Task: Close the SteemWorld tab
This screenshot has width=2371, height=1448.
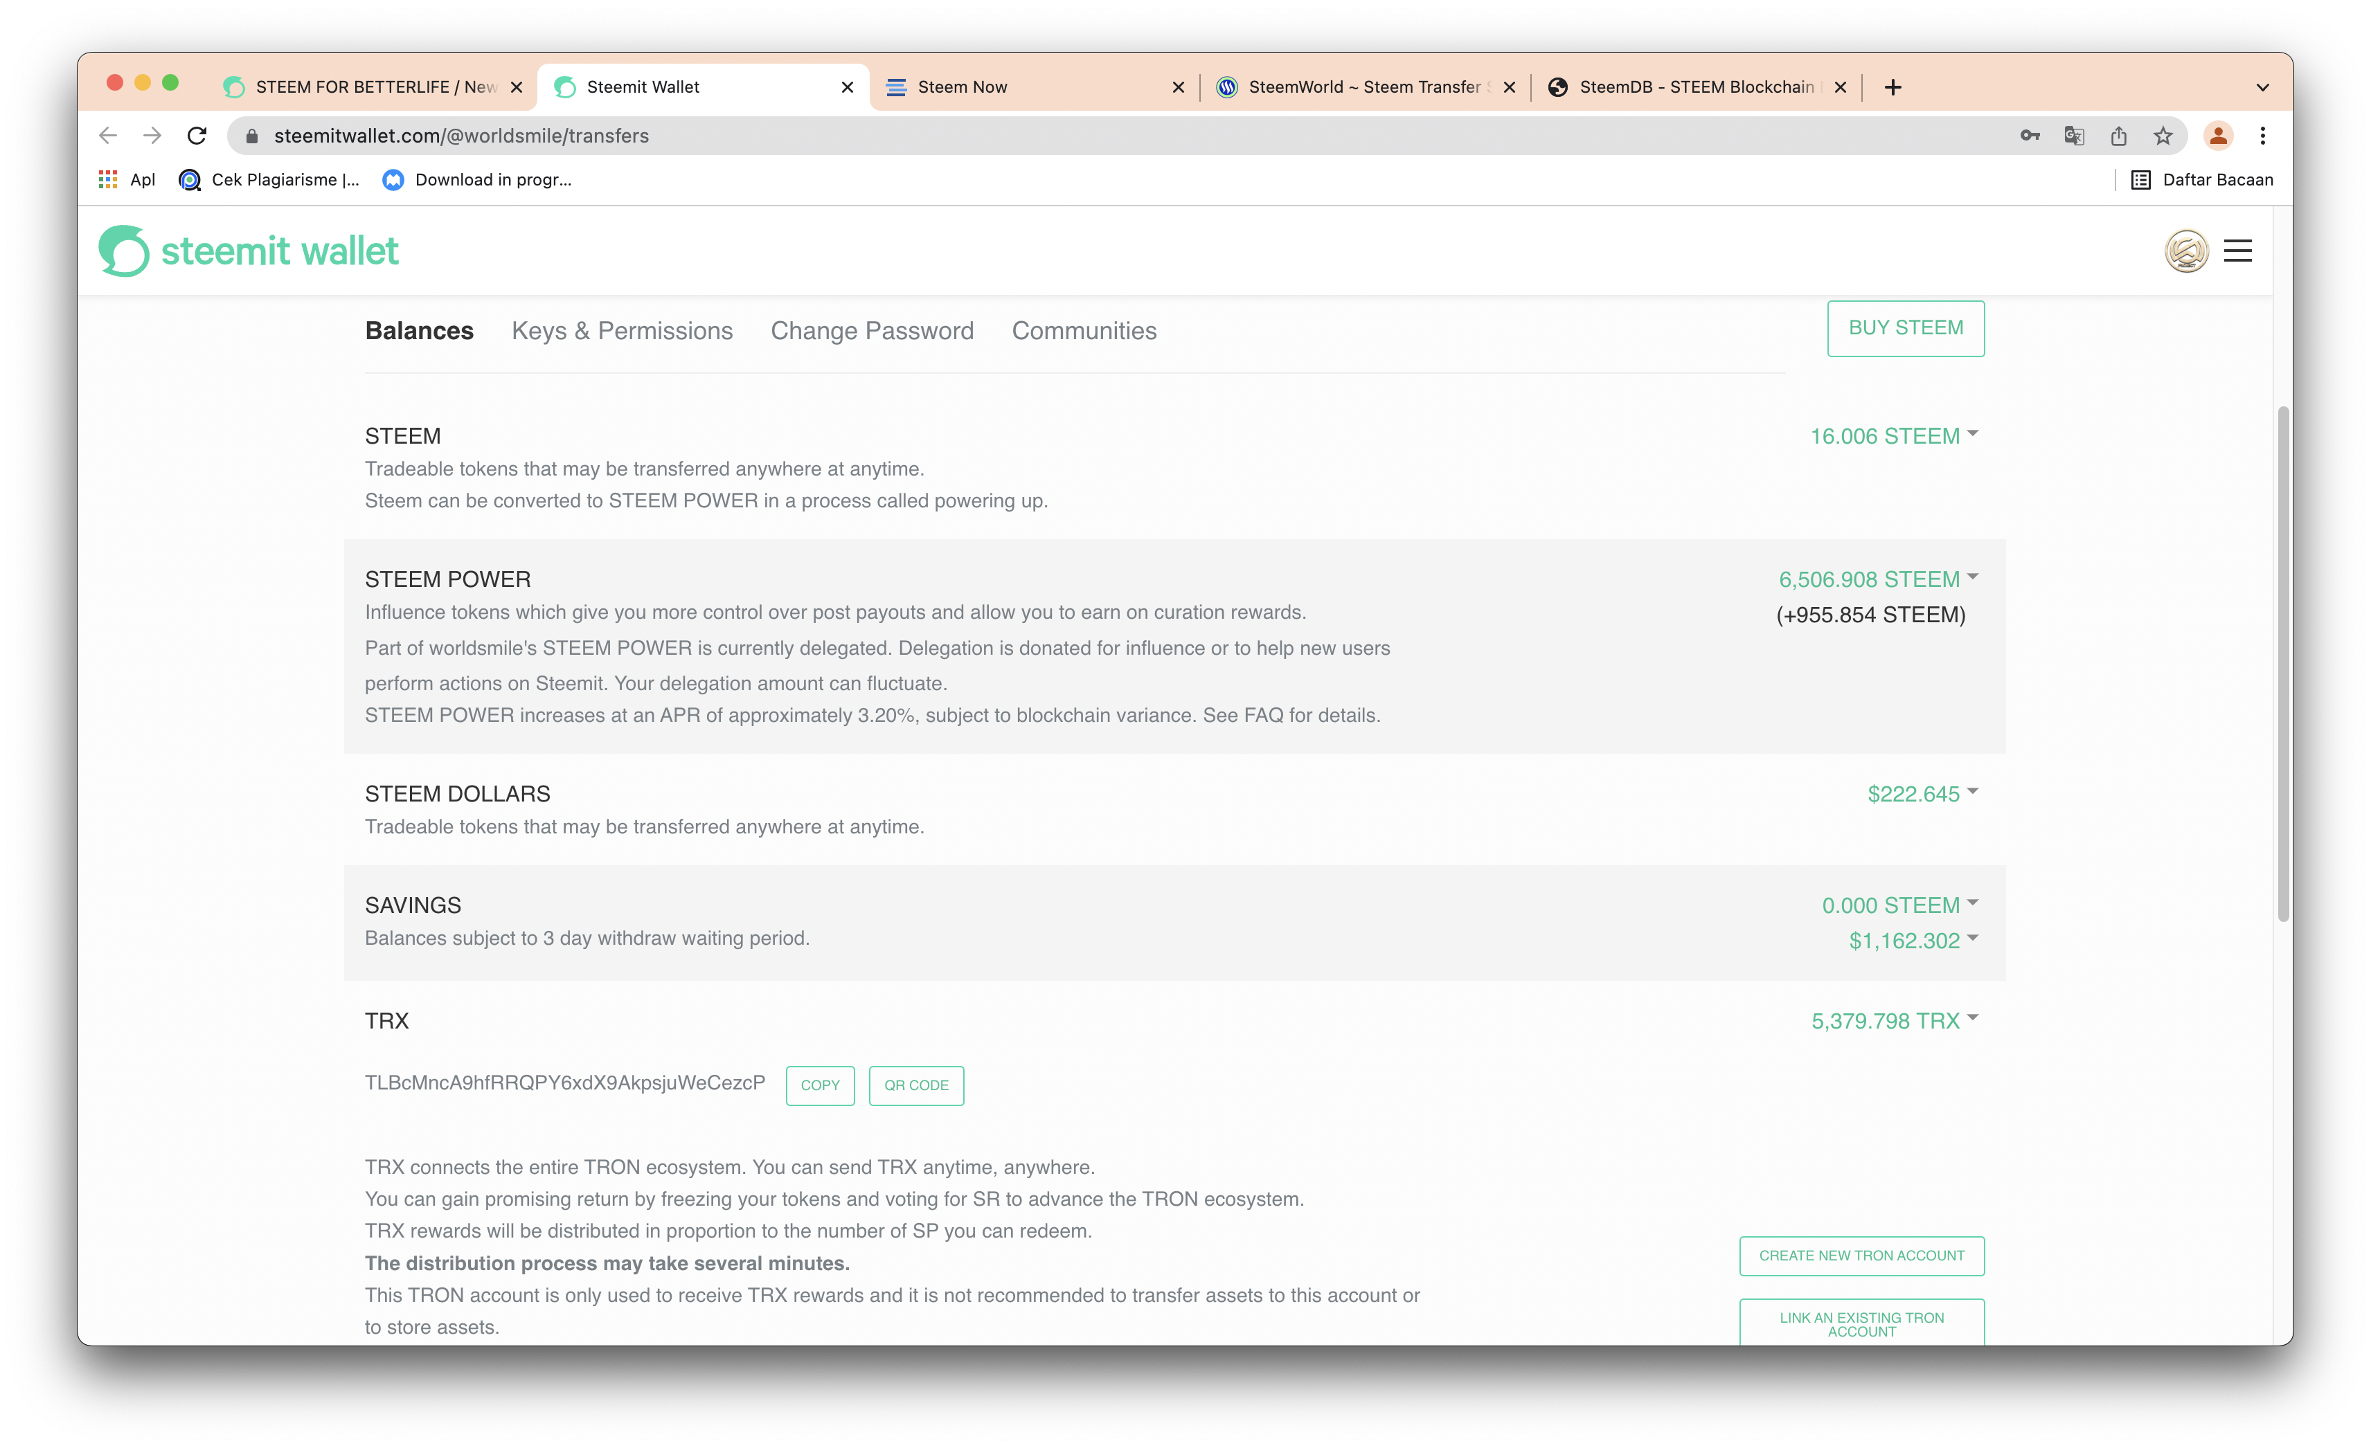Action: click(1509, 87)
